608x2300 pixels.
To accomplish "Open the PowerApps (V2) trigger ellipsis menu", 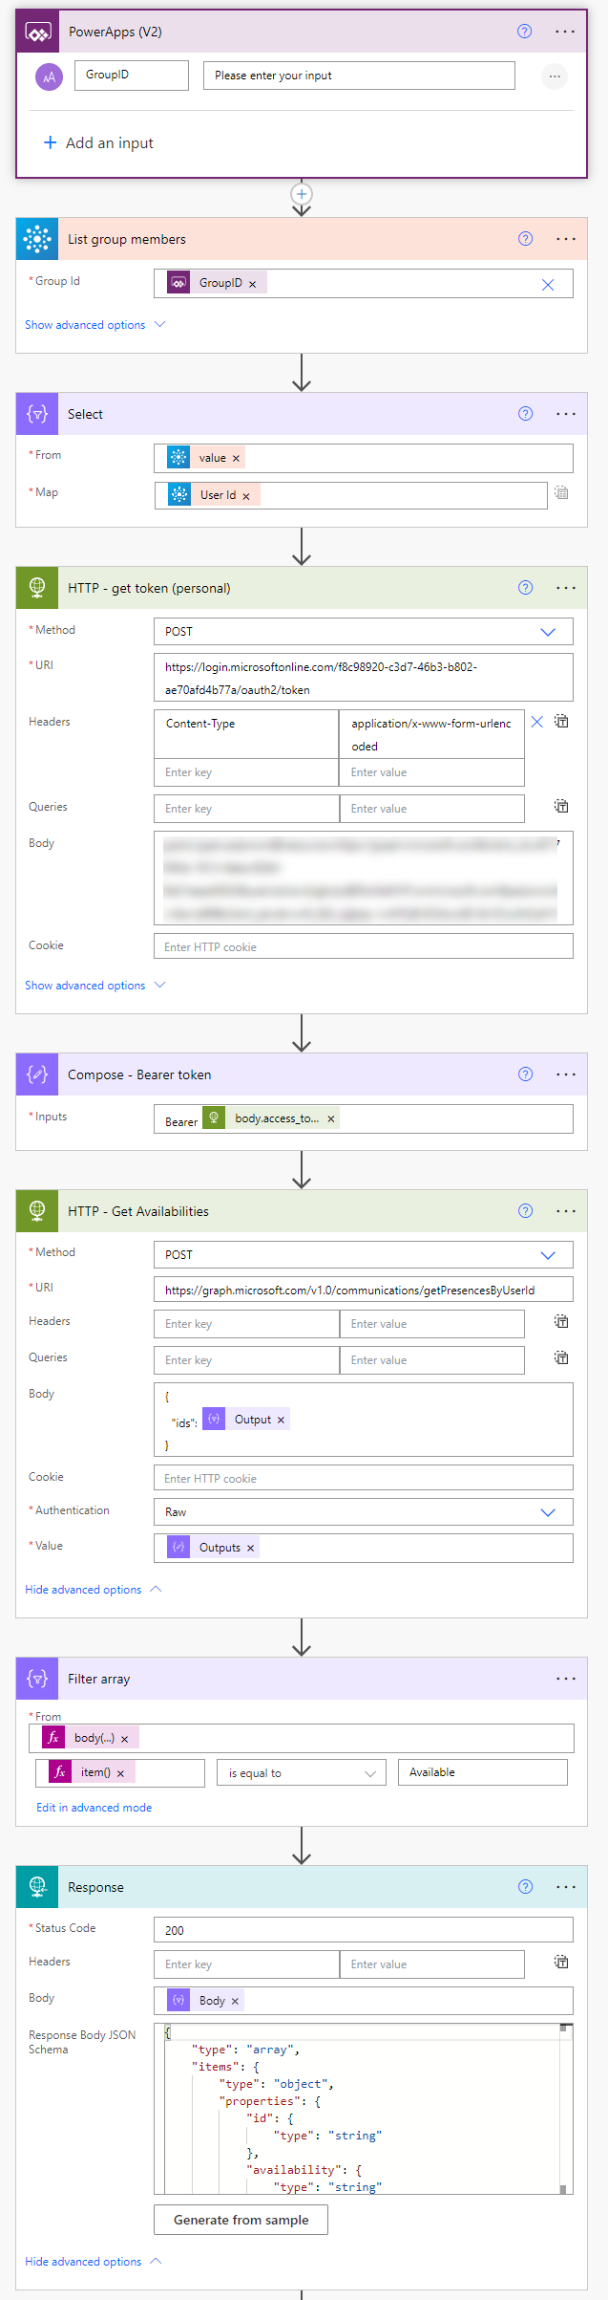I will (565, 32).
